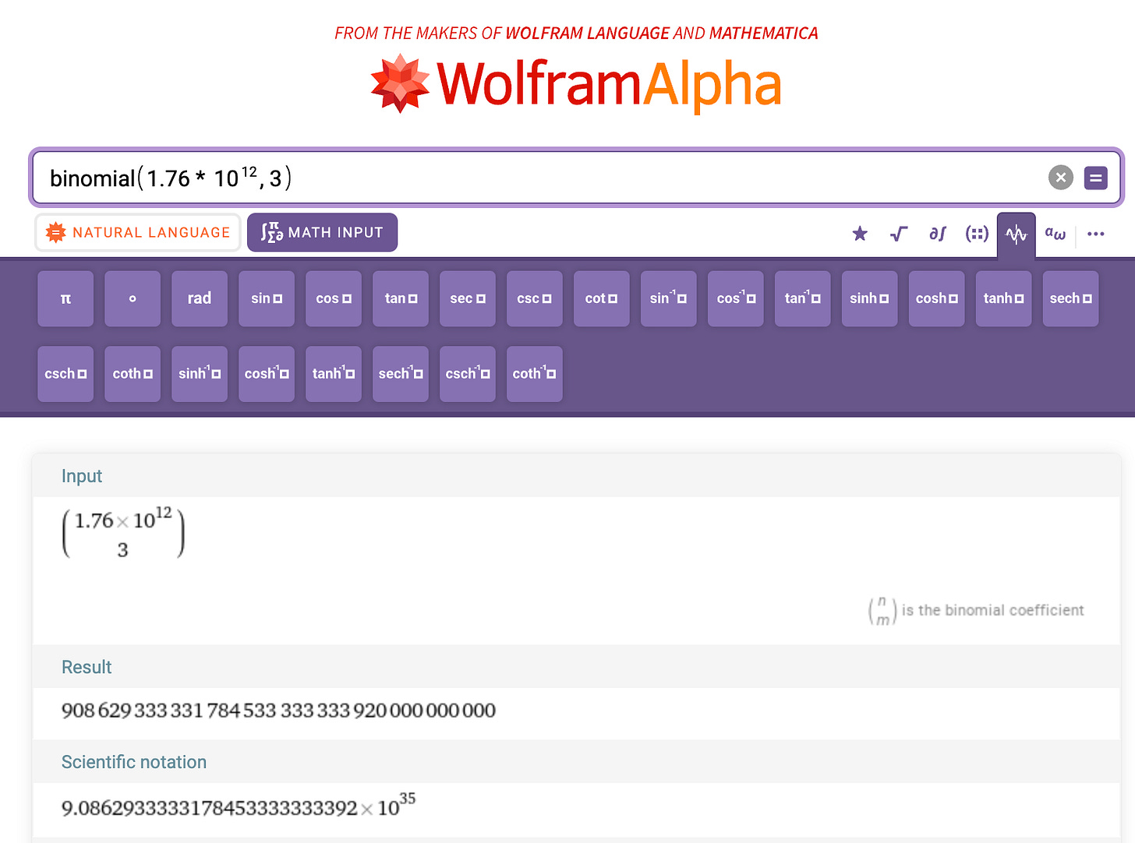Screen dimensions: 1135x843
Task: Click the binomial coefficient definition note
Action: click(x=976, y=610)
